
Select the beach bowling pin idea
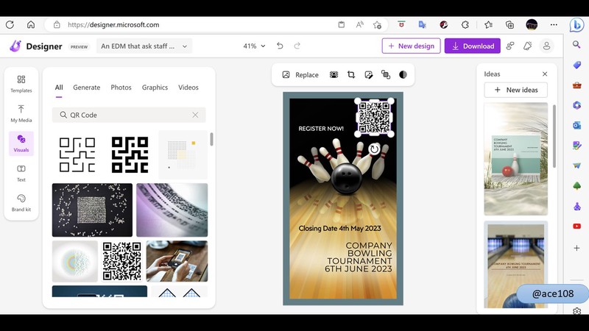(x=516, y=159)
